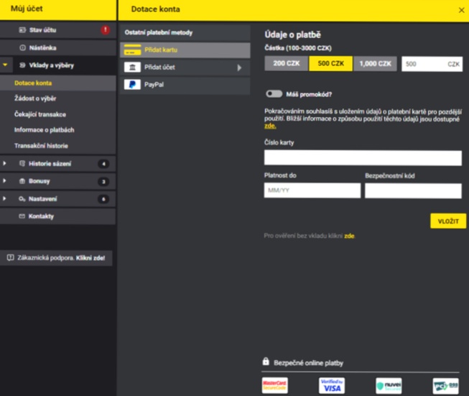Click the Bezpečnostní kód field
Viewport: 469px width, 396px height.
tap(413, 190)
